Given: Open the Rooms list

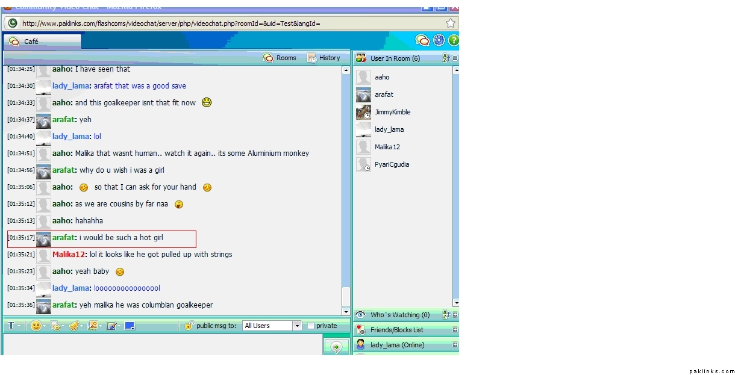Looking at the screenshot, I should [x=280, y=58].
